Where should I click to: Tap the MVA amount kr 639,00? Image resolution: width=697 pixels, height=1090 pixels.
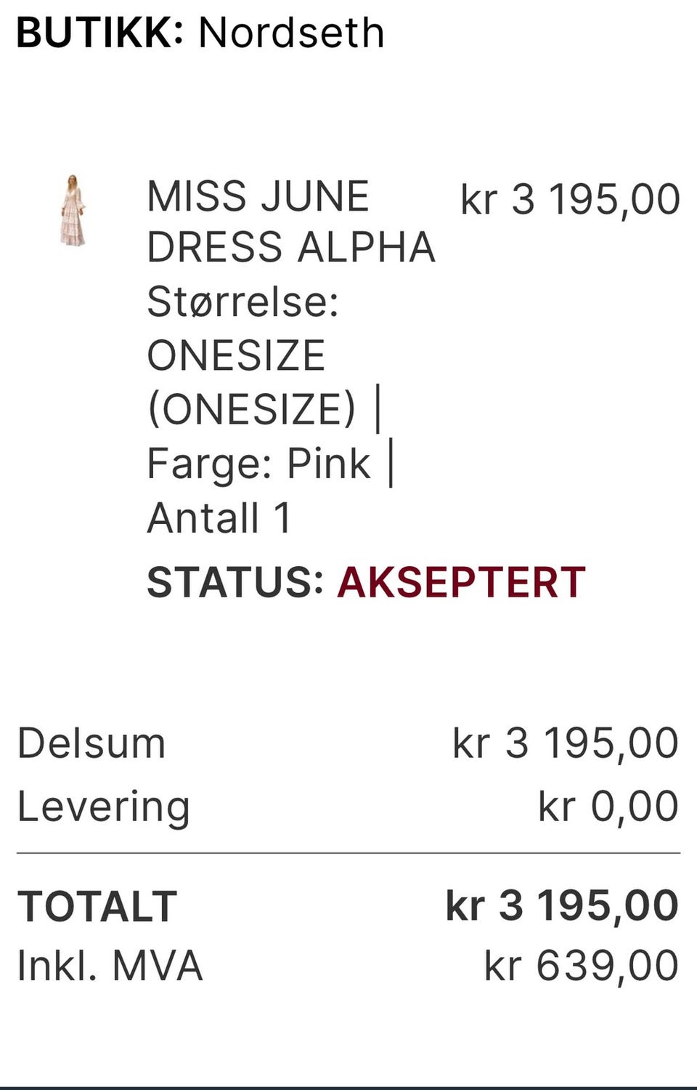point(582,966)
